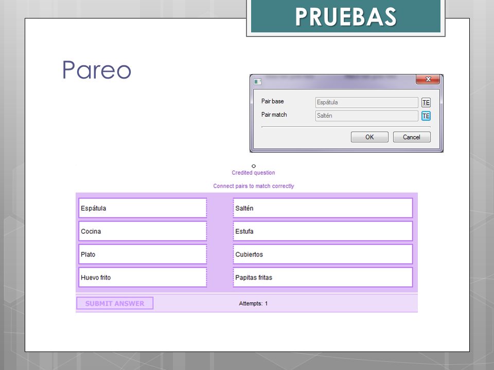Select the Cocina matching box
Viewport: 494px width, 370px height.
[x=143, y=231]
